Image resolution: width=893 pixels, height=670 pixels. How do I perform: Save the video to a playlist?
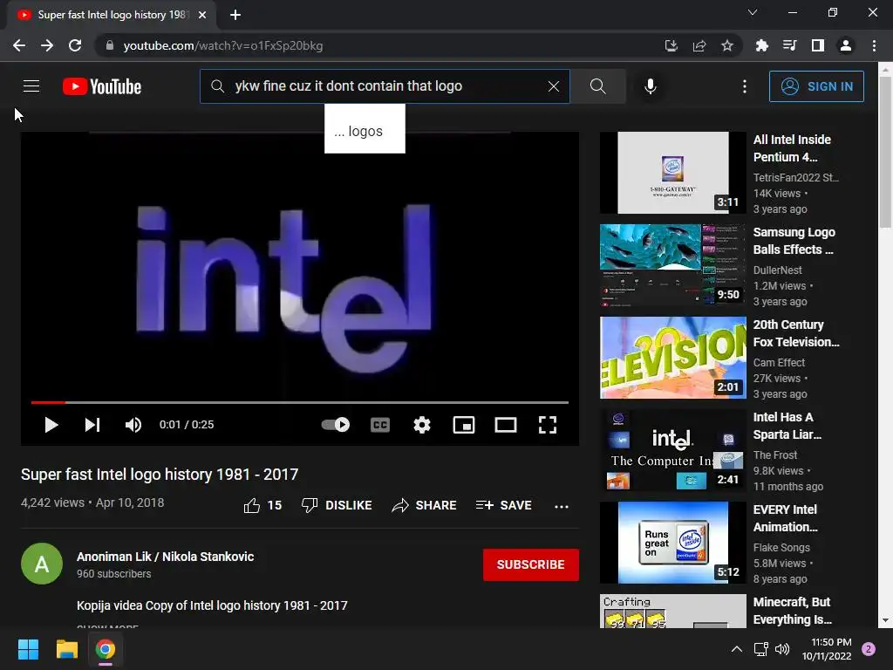click(503, 505)
